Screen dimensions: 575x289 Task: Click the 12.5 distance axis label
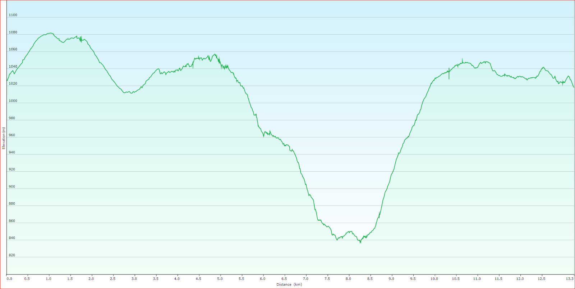542,279
